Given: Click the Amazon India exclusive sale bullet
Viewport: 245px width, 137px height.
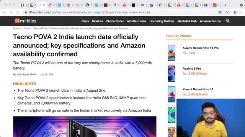Looking at the screenshot, I should (x=84, y=111).
